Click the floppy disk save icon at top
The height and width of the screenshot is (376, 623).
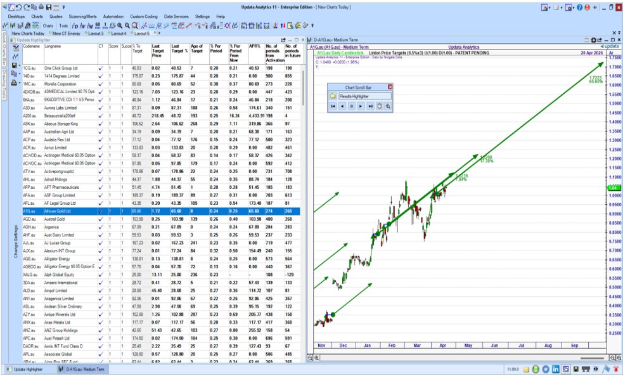pyautogui.click(x=48, y=7)
